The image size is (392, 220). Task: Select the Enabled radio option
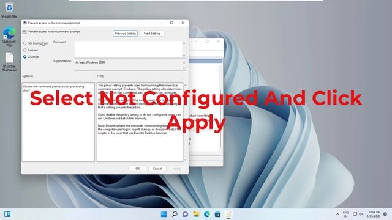(24, 50)
